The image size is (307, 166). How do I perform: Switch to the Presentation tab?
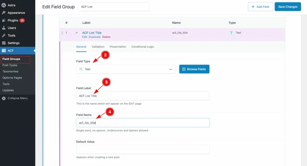[118, 47]
